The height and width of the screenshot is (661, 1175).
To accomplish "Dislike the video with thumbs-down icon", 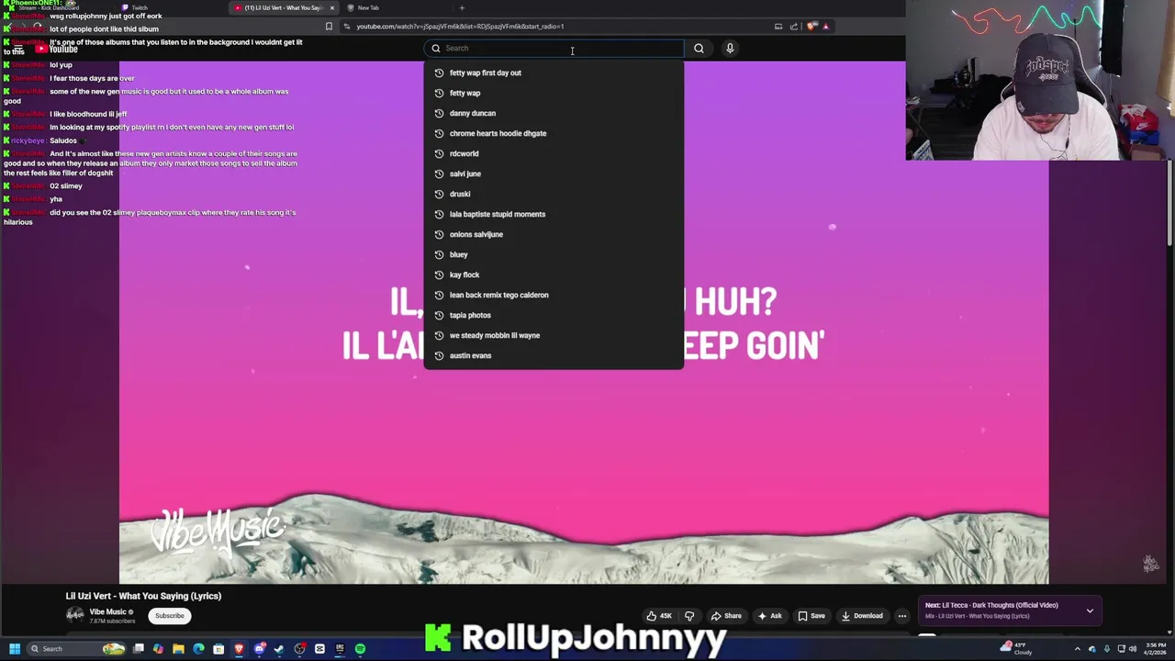I will coord(689,616).
